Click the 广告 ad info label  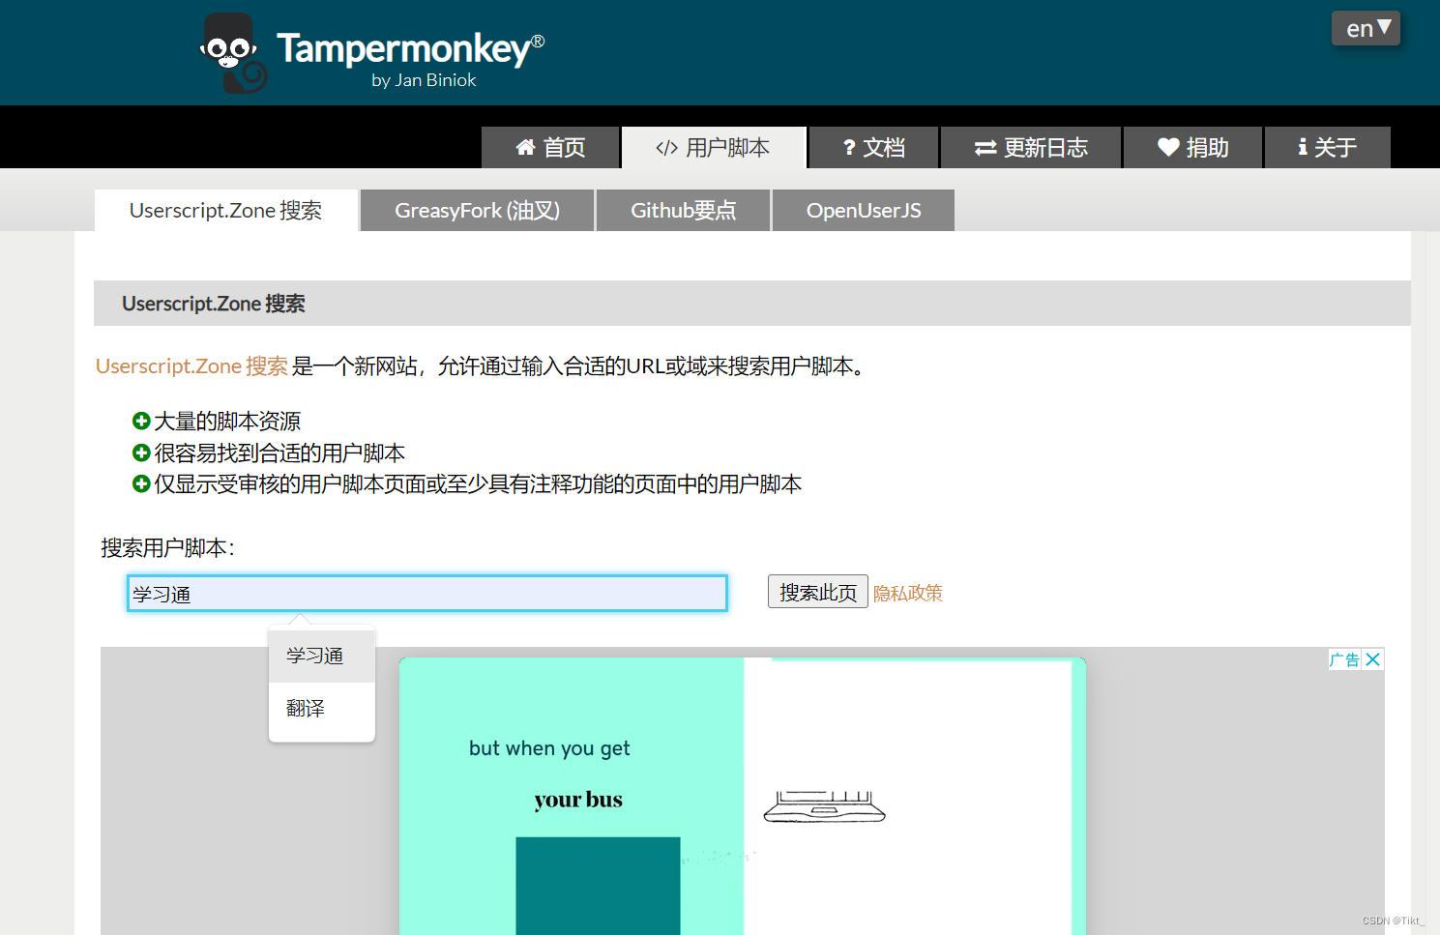click(x=1345, y=659)
